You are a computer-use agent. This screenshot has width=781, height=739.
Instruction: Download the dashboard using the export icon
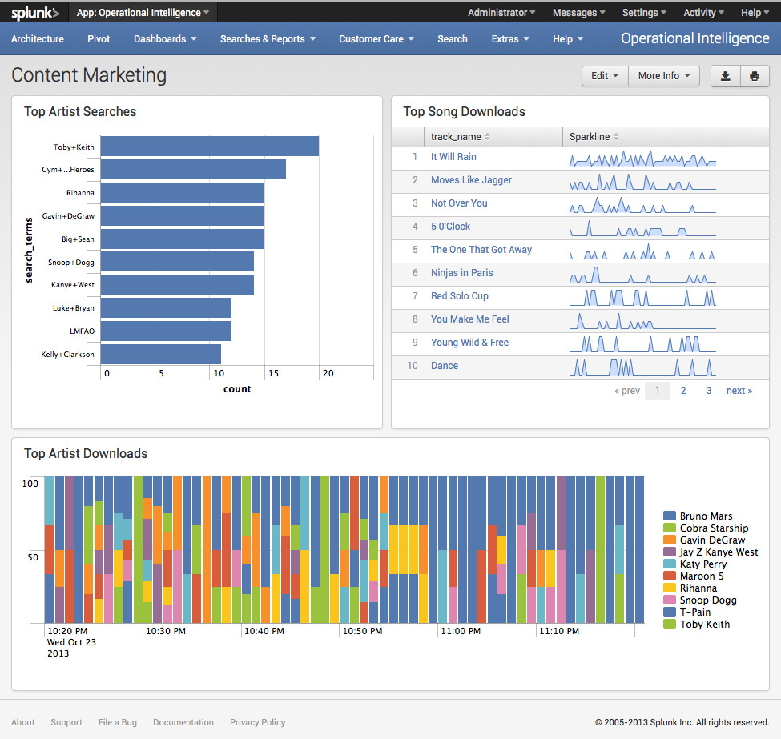click(725, 76)
